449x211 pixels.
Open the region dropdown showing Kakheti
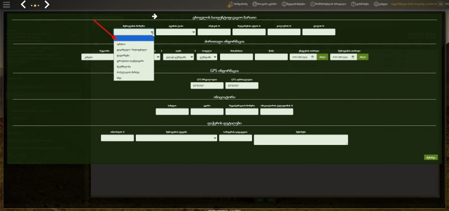[97, 57]
